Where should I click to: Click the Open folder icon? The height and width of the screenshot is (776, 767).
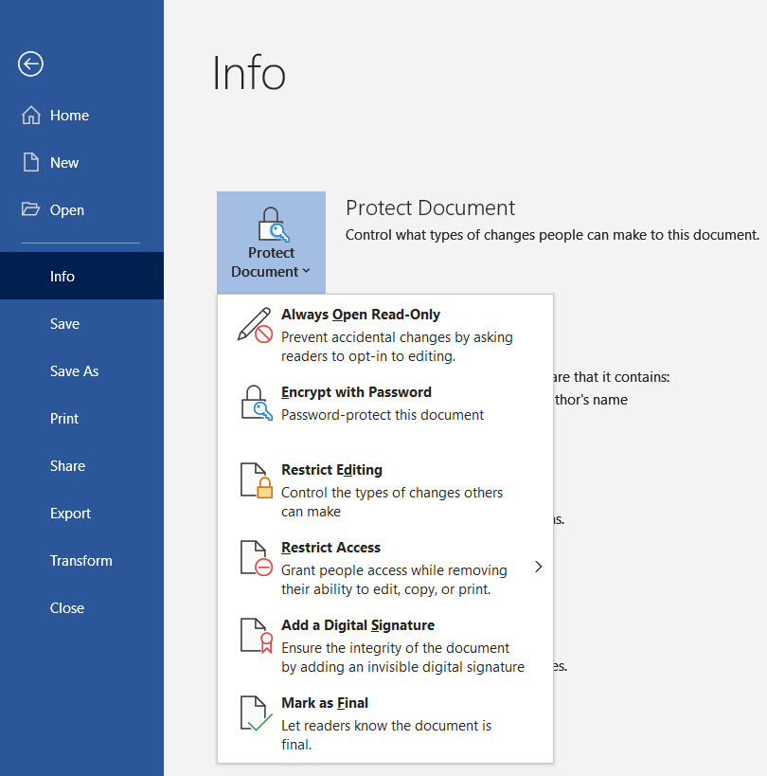30,208
